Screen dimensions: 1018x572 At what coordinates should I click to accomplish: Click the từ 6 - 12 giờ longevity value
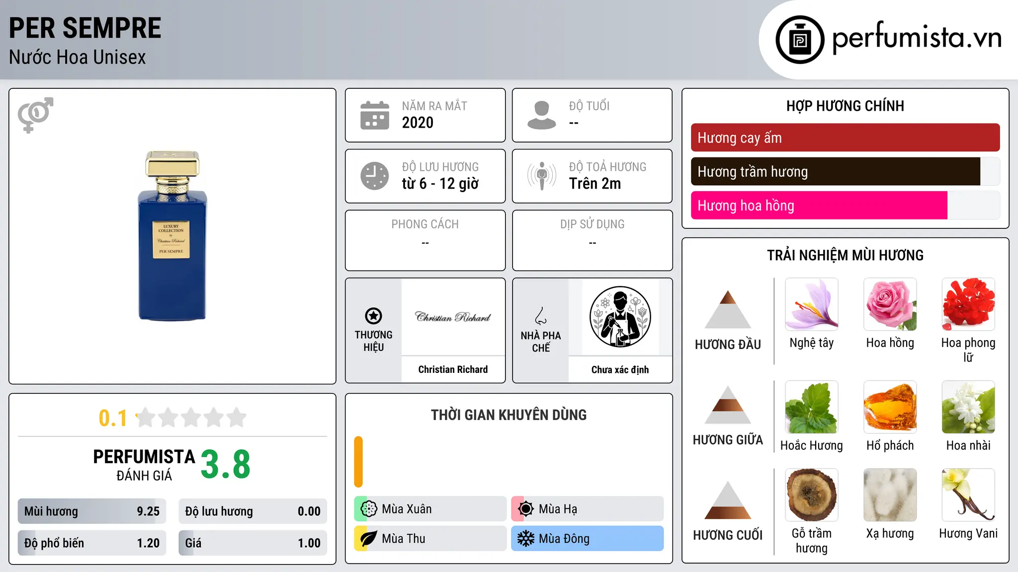(x=440, y=183)
